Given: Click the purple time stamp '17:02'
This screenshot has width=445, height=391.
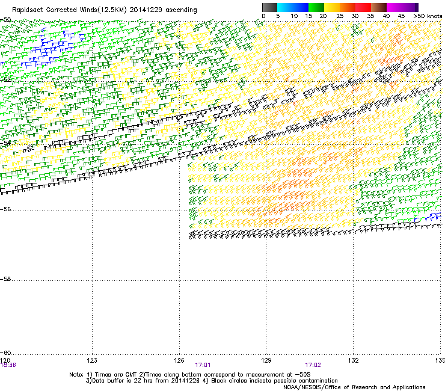Looking at the screenshot, I should click(313, 365).
